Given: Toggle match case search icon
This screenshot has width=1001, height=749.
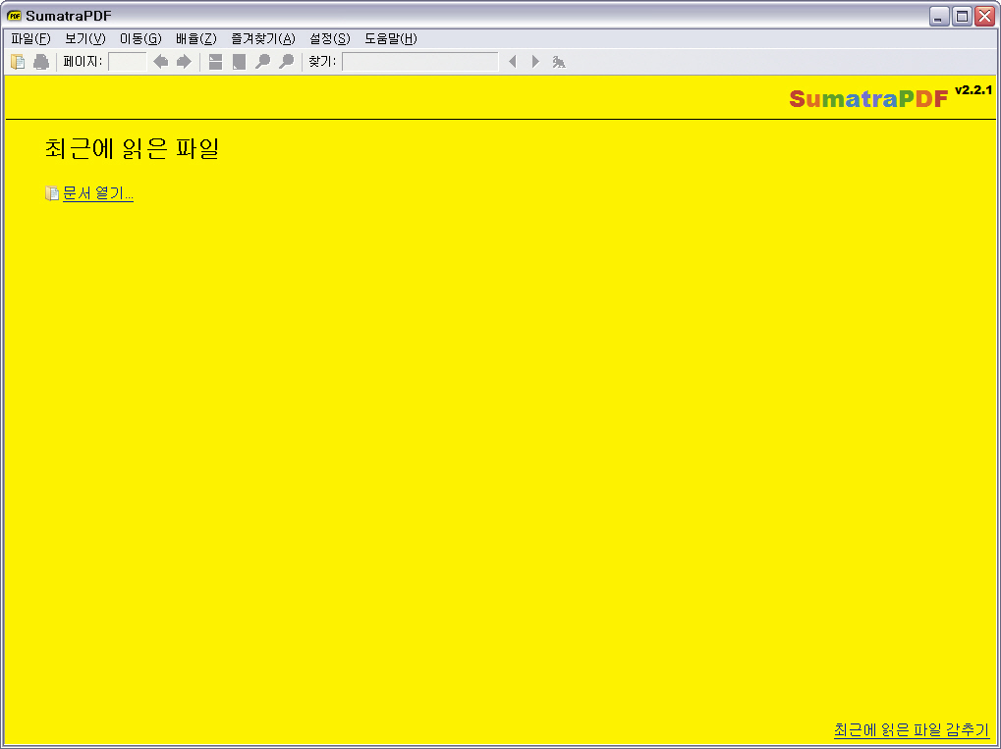Looking at the screenshot, I should (x=559, y=62).
